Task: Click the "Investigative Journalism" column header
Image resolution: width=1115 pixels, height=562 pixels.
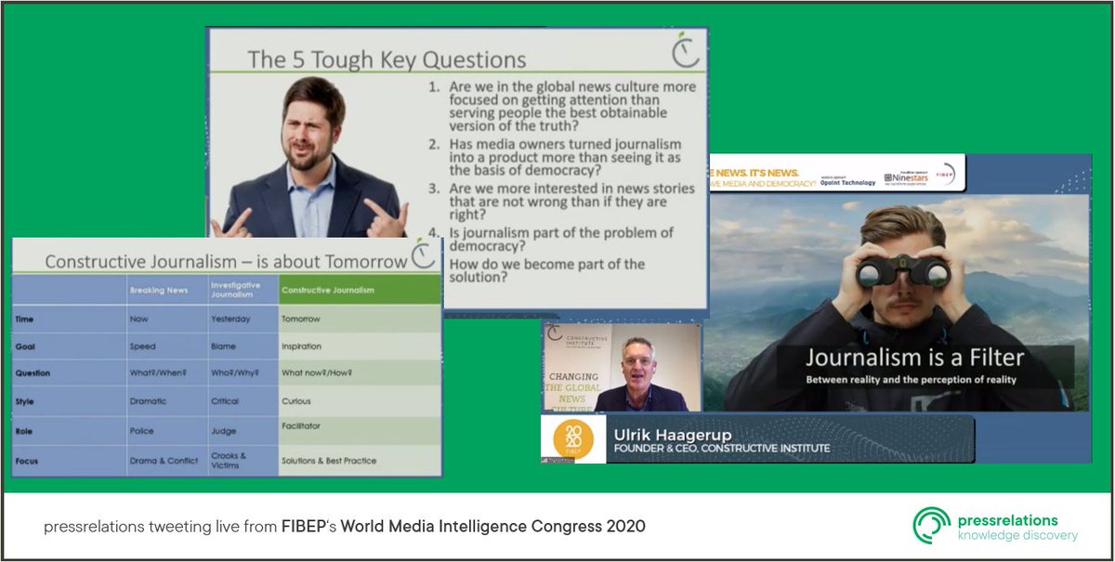Action: click(243, 290)
